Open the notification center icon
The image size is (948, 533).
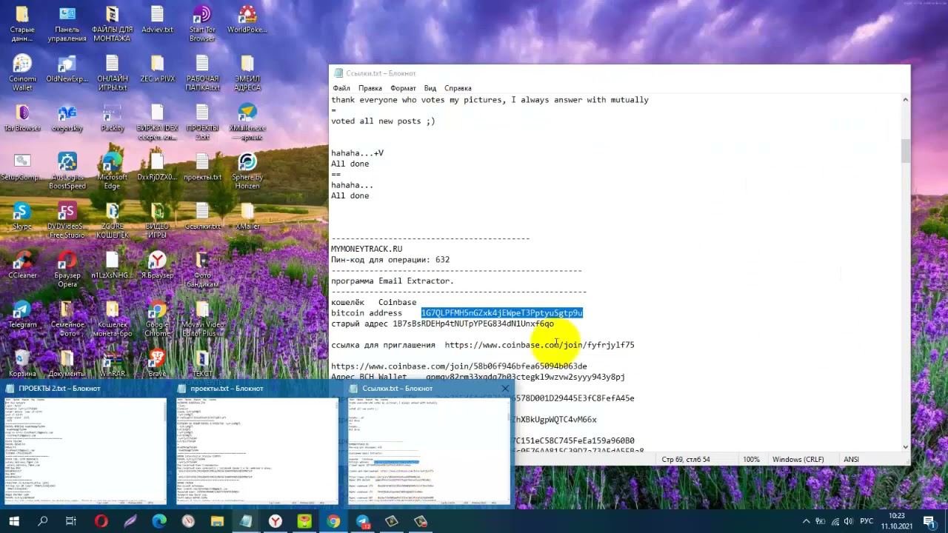pos(929,521)
